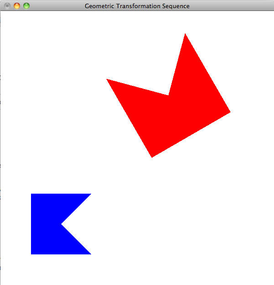Click the rightmost corner of red shape

(x=229, y=111)
